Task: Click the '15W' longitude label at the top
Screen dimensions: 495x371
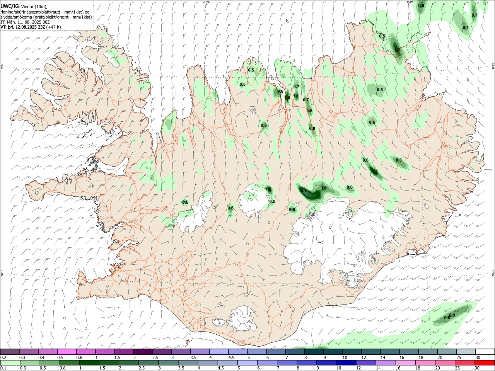Action: point(410,2)
